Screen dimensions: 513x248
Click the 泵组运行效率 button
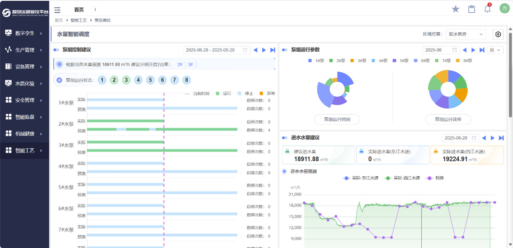[x=448, y=119]
